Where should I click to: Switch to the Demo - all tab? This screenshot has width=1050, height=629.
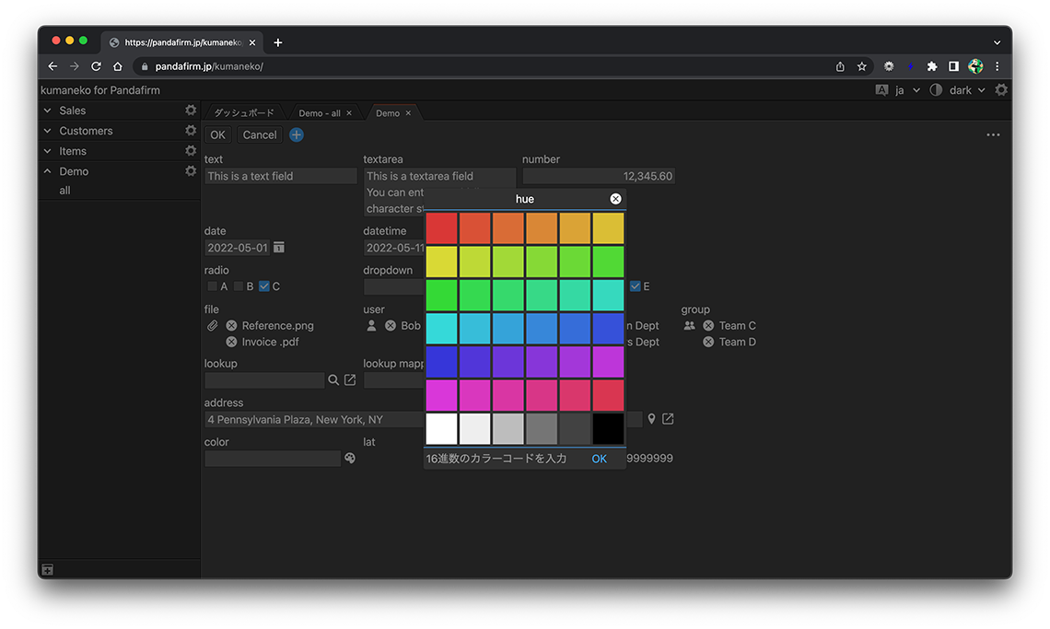[x=319, y=113]
